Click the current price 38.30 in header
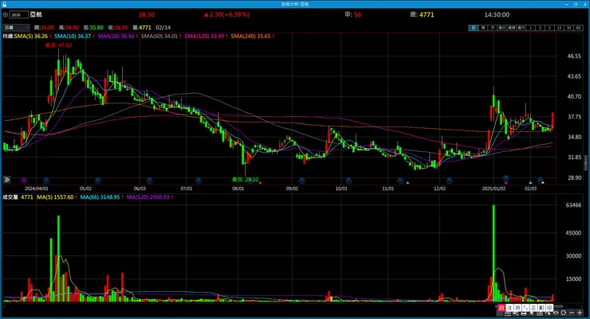Screen dimensions: 590x319 click(147, 14)
